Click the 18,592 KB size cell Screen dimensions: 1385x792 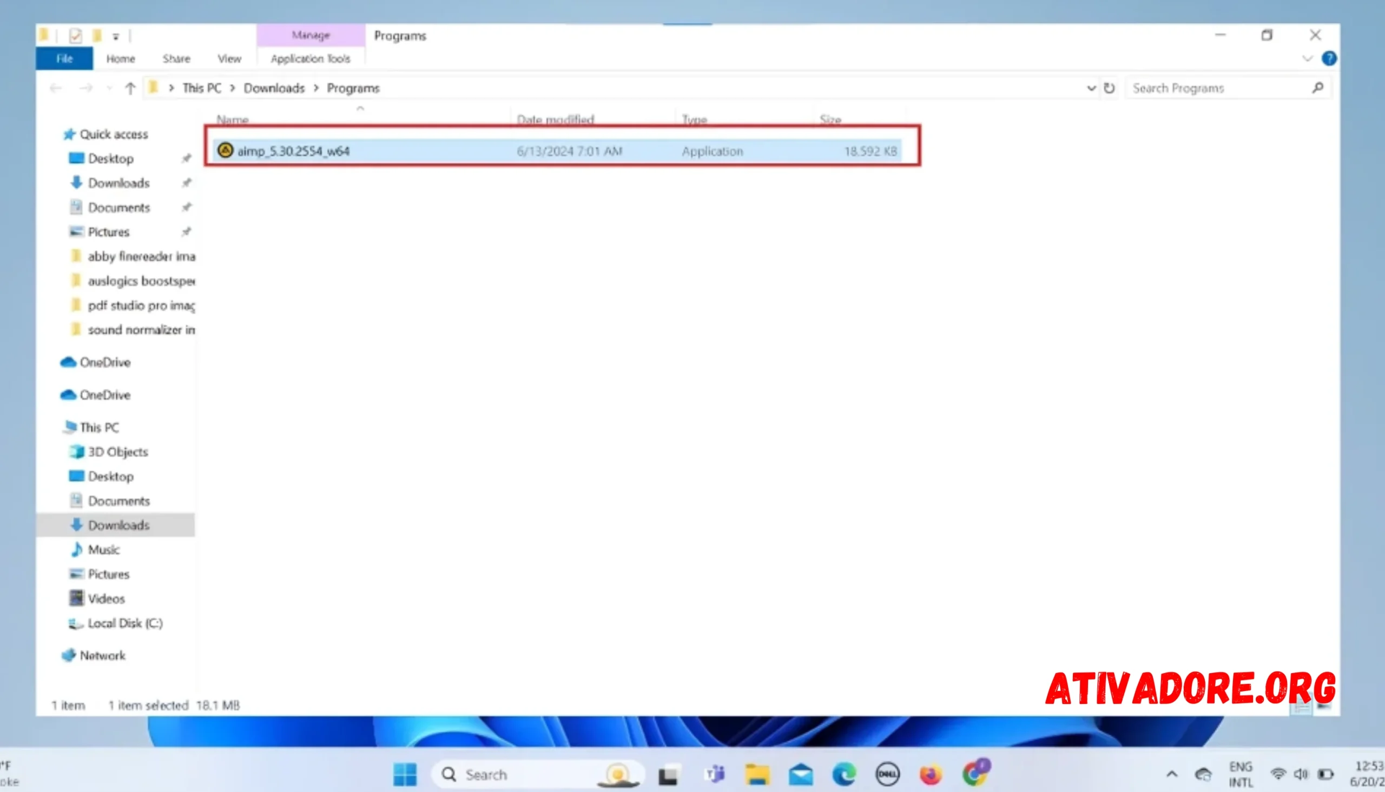tap(869, 151)
